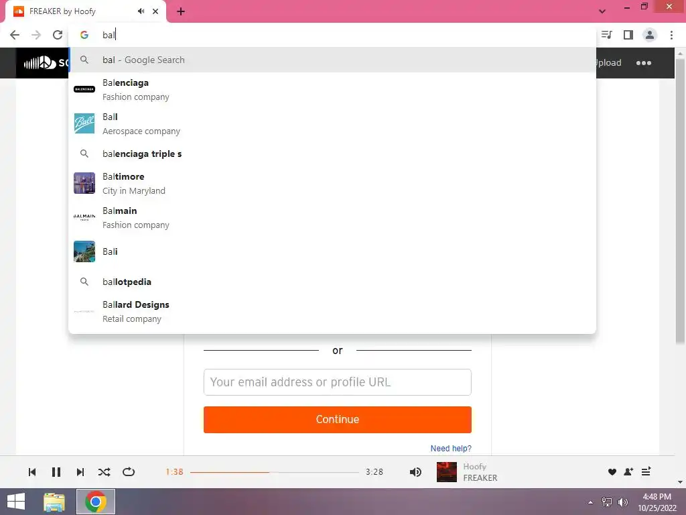Open the Windows Start button
686x515 pixels.
click(x=16, y=502)
